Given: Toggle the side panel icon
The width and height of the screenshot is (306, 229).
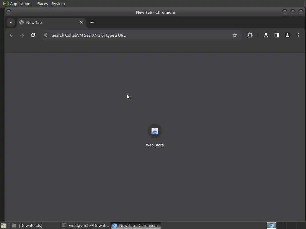Looking at the screenshot, I should pos(276,35).
